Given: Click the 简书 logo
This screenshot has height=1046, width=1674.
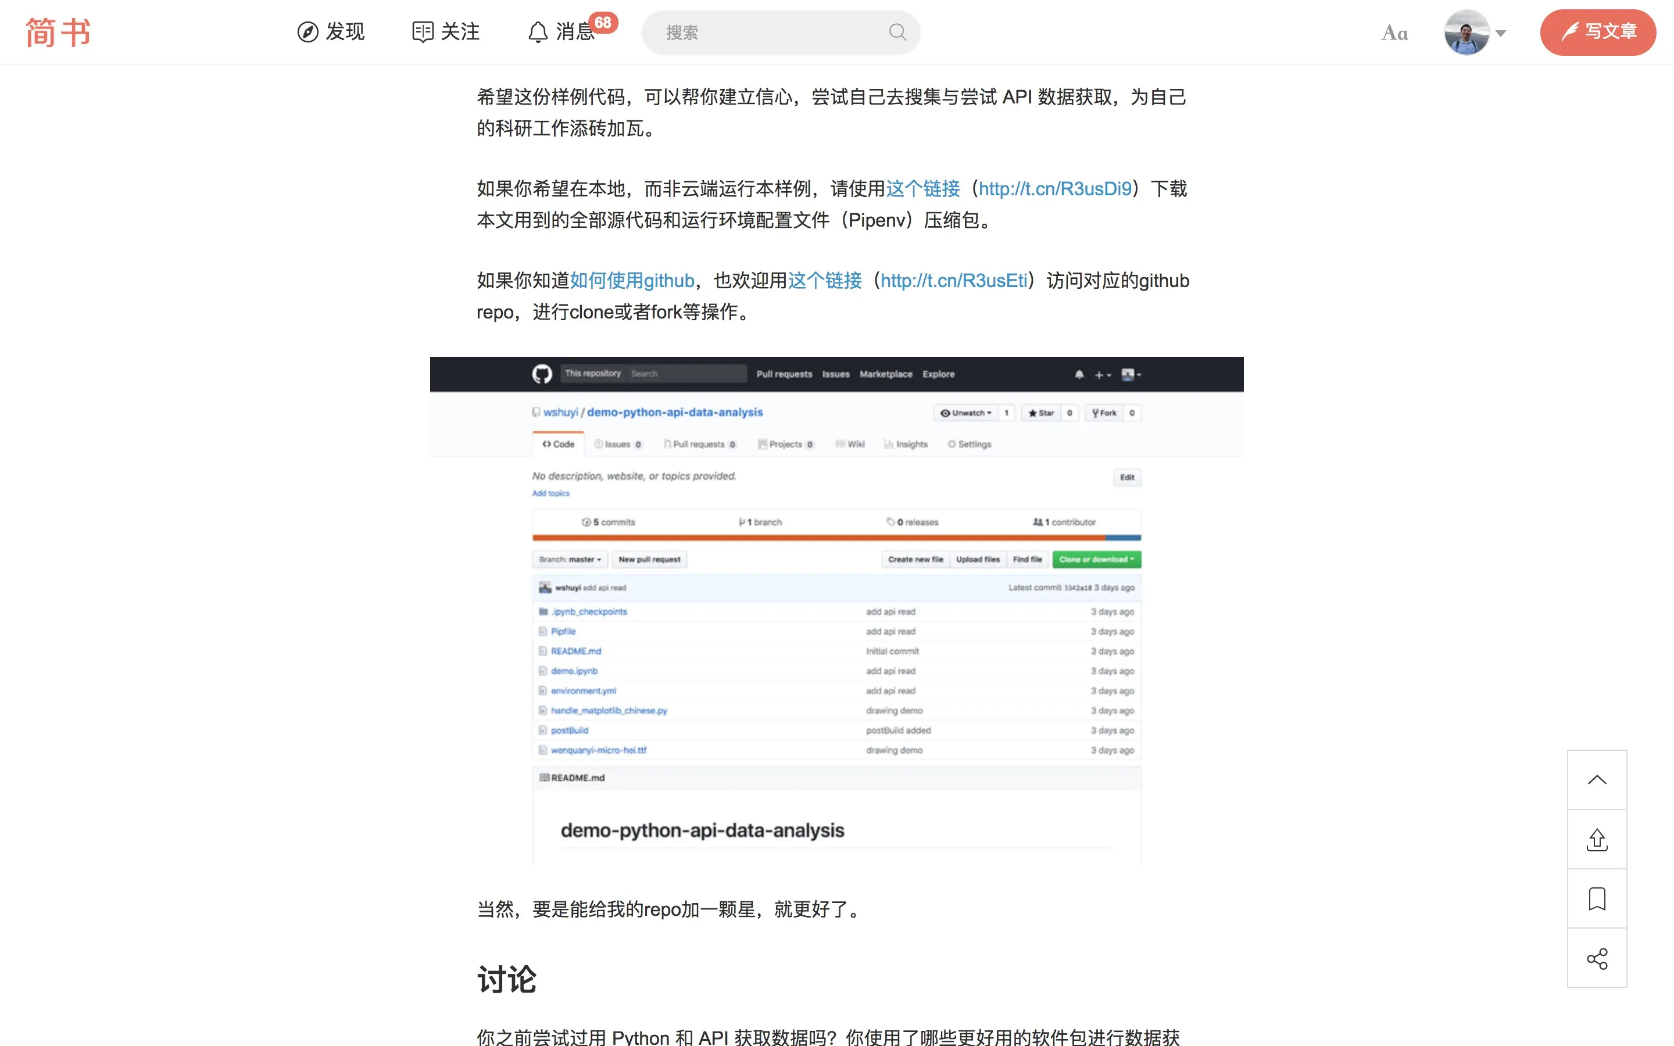Looking at the screenshot, I should [58, 33].
